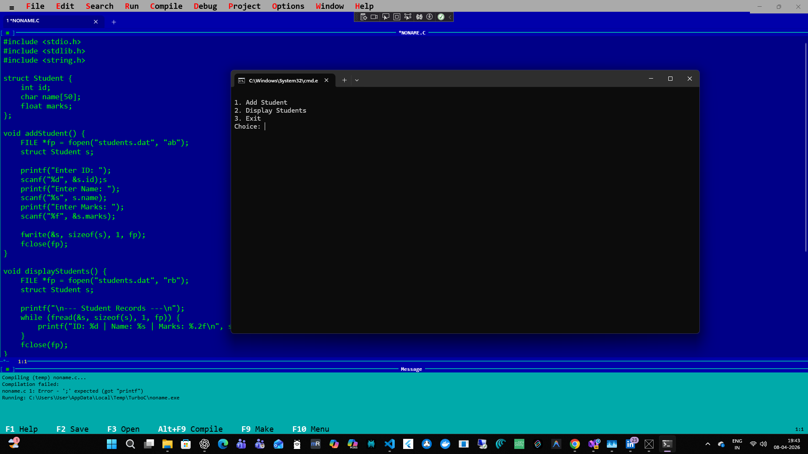Viewport: 808px width, 454px height.
Task: Open the hamburger menu beside File
Action: click(x=11, y=7)
